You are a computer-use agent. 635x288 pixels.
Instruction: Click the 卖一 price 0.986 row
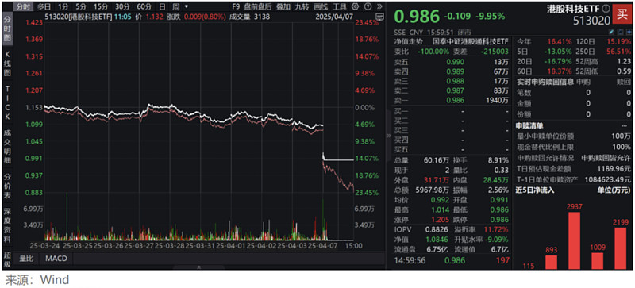tap(451, 101)
